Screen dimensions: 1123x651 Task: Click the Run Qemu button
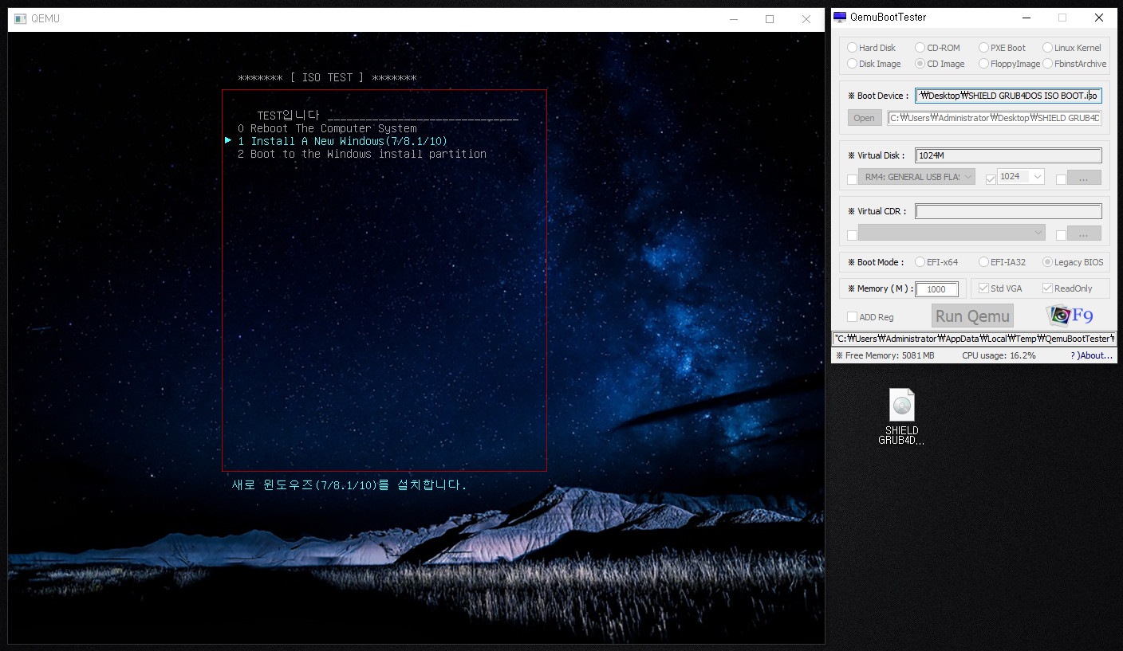pos(972,316)
